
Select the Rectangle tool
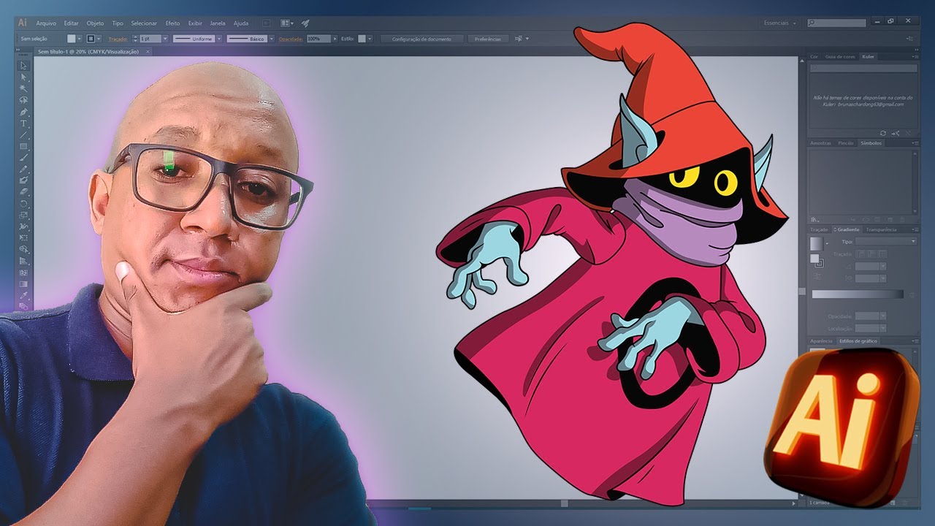23,146
